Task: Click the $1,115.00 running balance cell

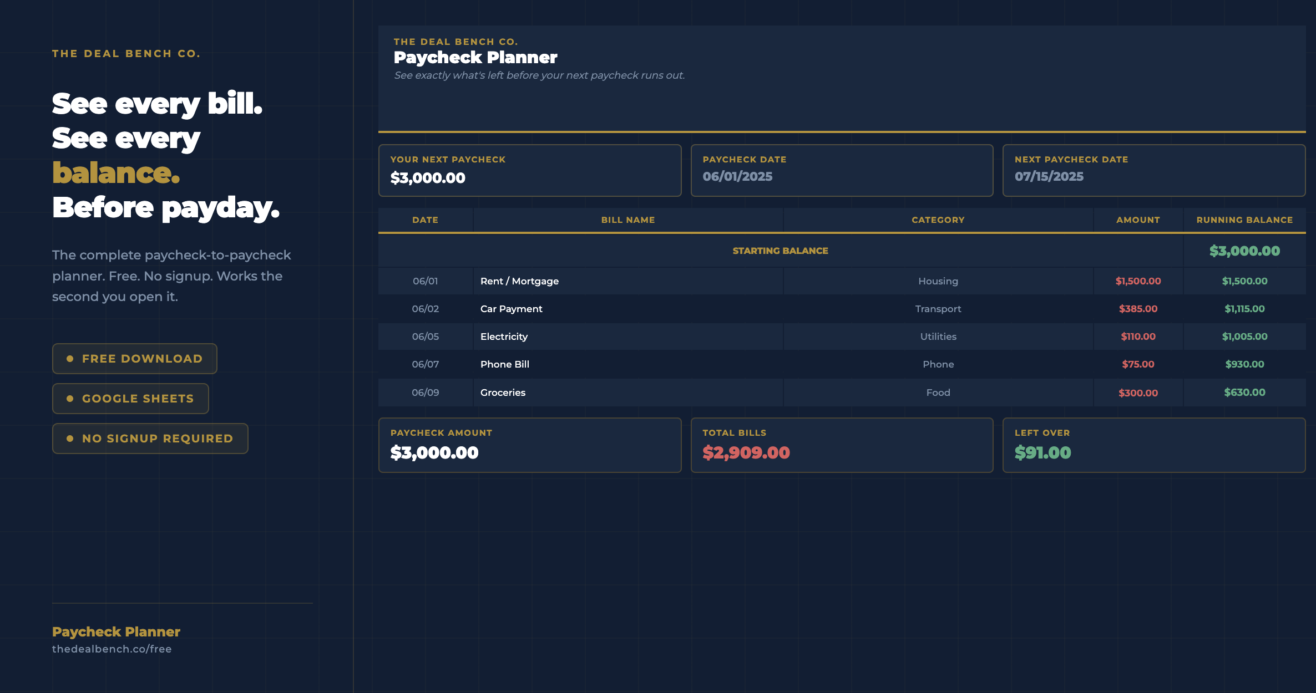Action: click(1244, 309)
